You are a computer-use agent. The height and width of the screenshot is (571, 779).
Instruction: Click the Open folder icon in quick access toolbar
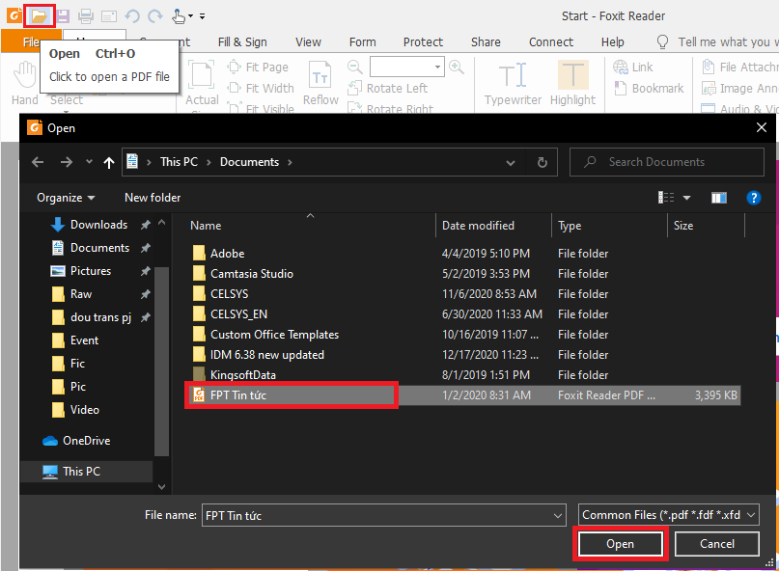coord(39,16)
